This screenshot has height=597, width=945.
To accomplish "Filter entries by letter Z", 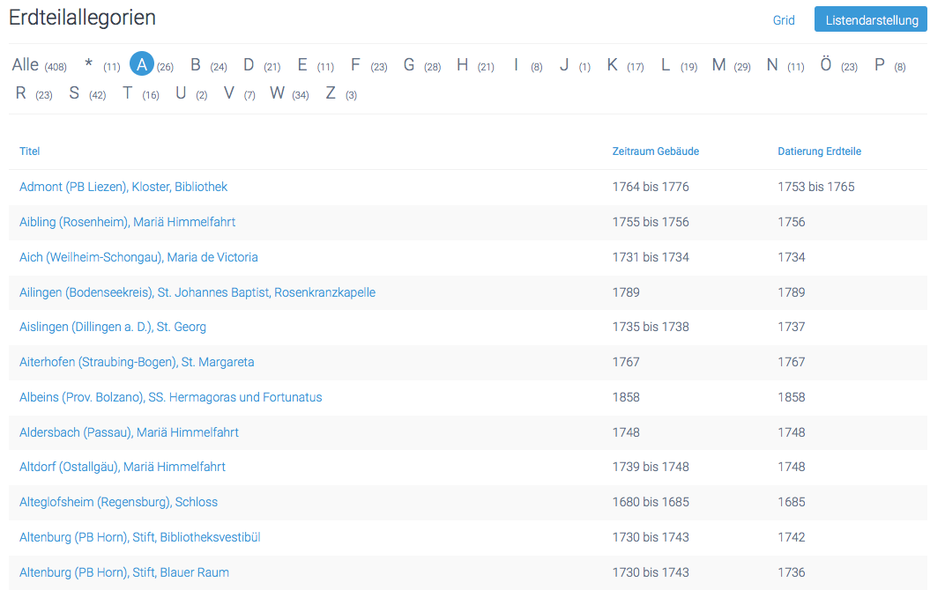I will pos(331,93).
